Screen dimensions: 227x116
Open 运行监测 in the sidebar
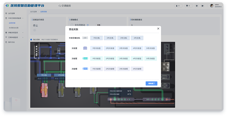pos(11,13)
